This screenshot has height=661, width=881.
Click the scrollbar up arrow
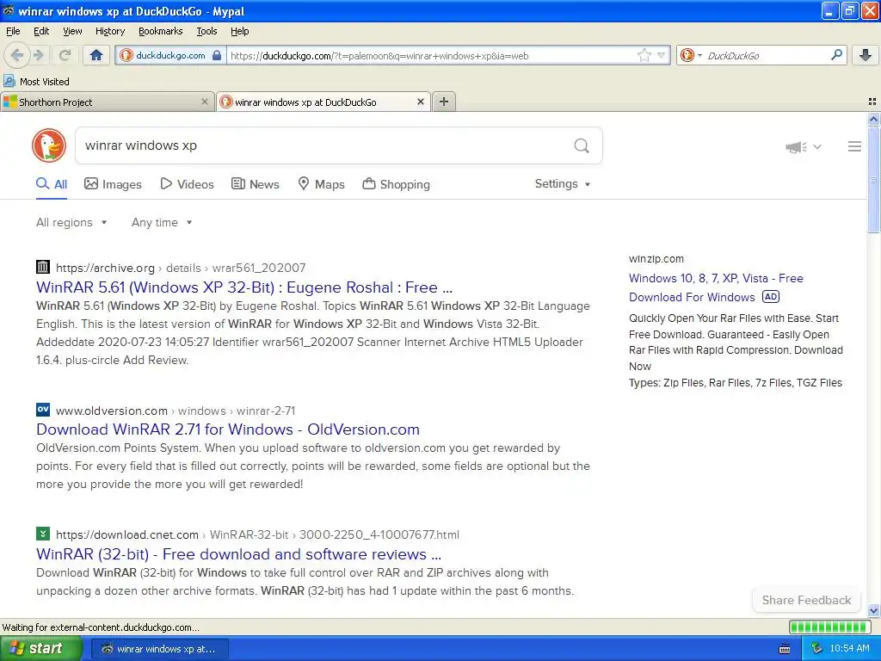(873, 119)
